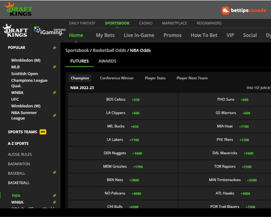
Task: Open Aussie Rules in A-Z sports
Action: [x=20, y=154]
